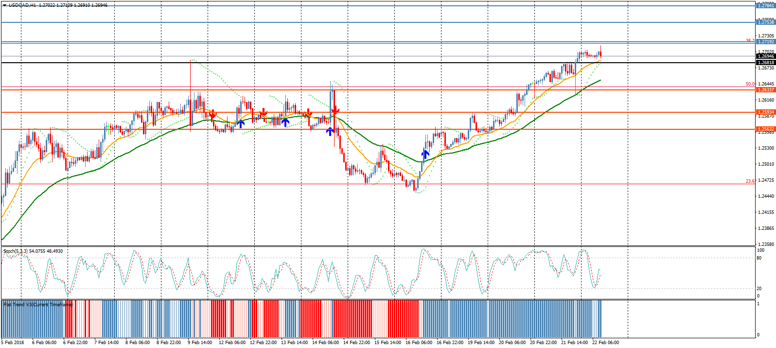The width and height of the screenshot is (776, 348).
Task: Click the 80 level on stochastic scale
Action: point(759,258)
